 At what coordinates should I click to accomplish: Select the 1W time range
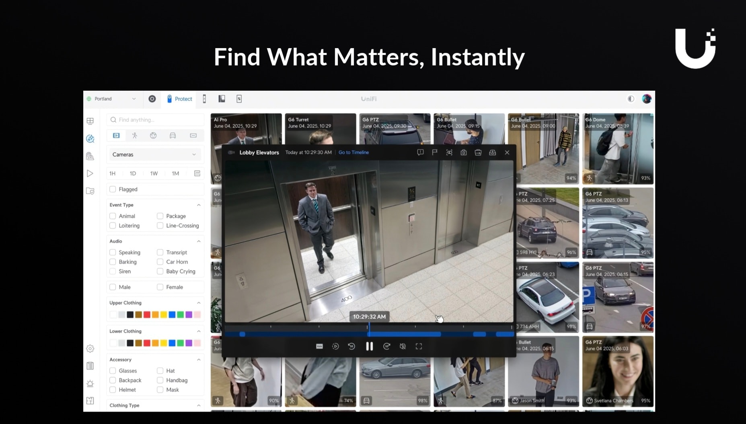coord(154,173)
